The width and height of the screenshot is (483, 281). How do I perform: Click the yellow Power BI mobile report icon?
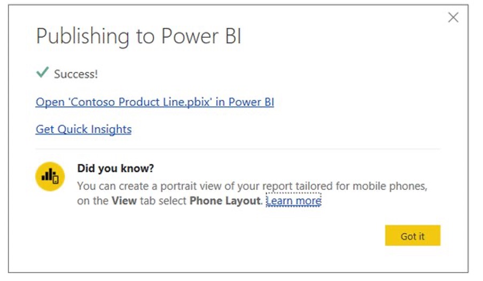pyautogui.click(x=50, y=176)
